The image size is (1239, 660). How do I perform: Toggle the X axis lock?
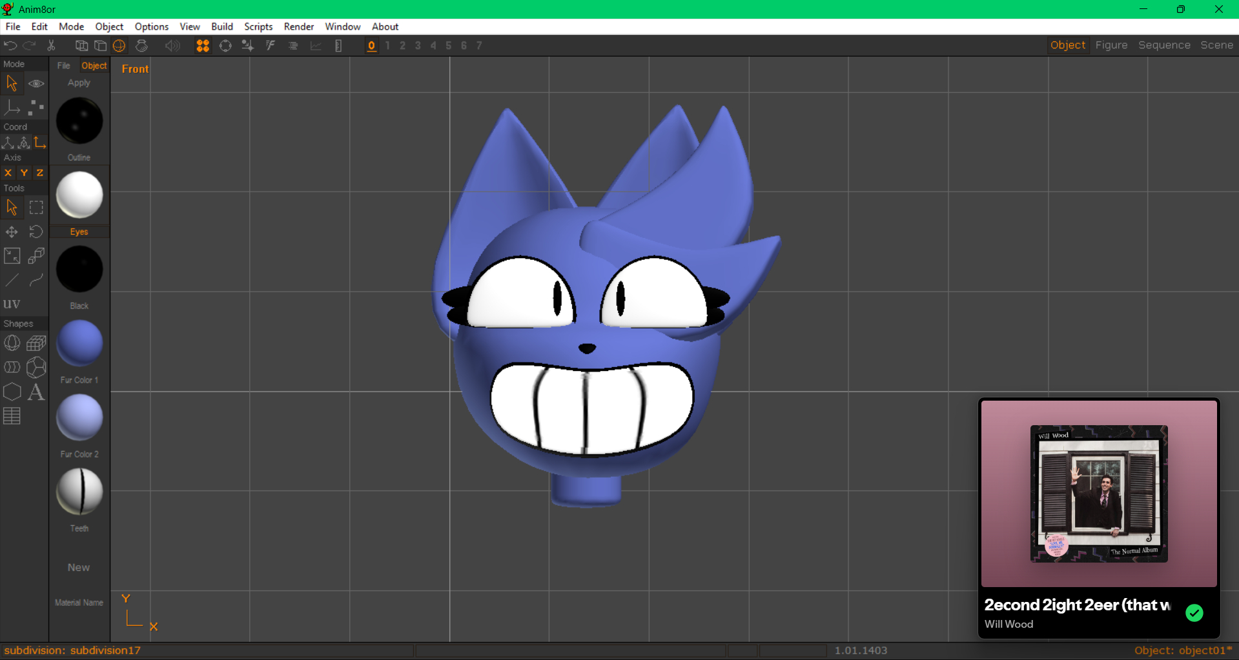tap(8, 173)
